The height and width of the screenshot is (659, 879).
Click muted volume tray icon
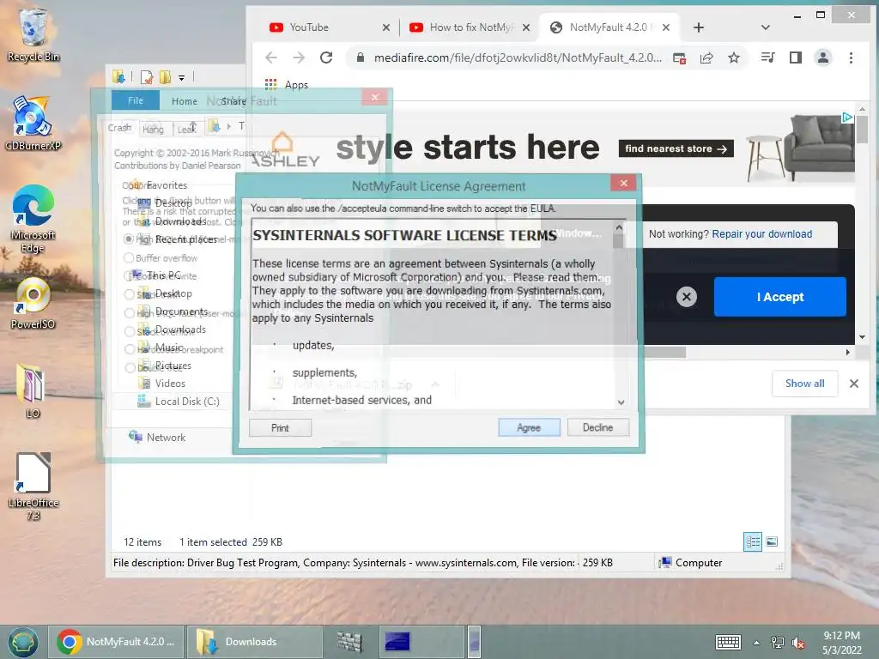pos(797,643)
